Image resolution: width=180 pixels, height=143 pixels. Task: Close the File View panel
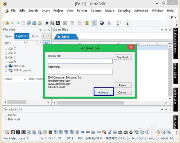[49, 30]
